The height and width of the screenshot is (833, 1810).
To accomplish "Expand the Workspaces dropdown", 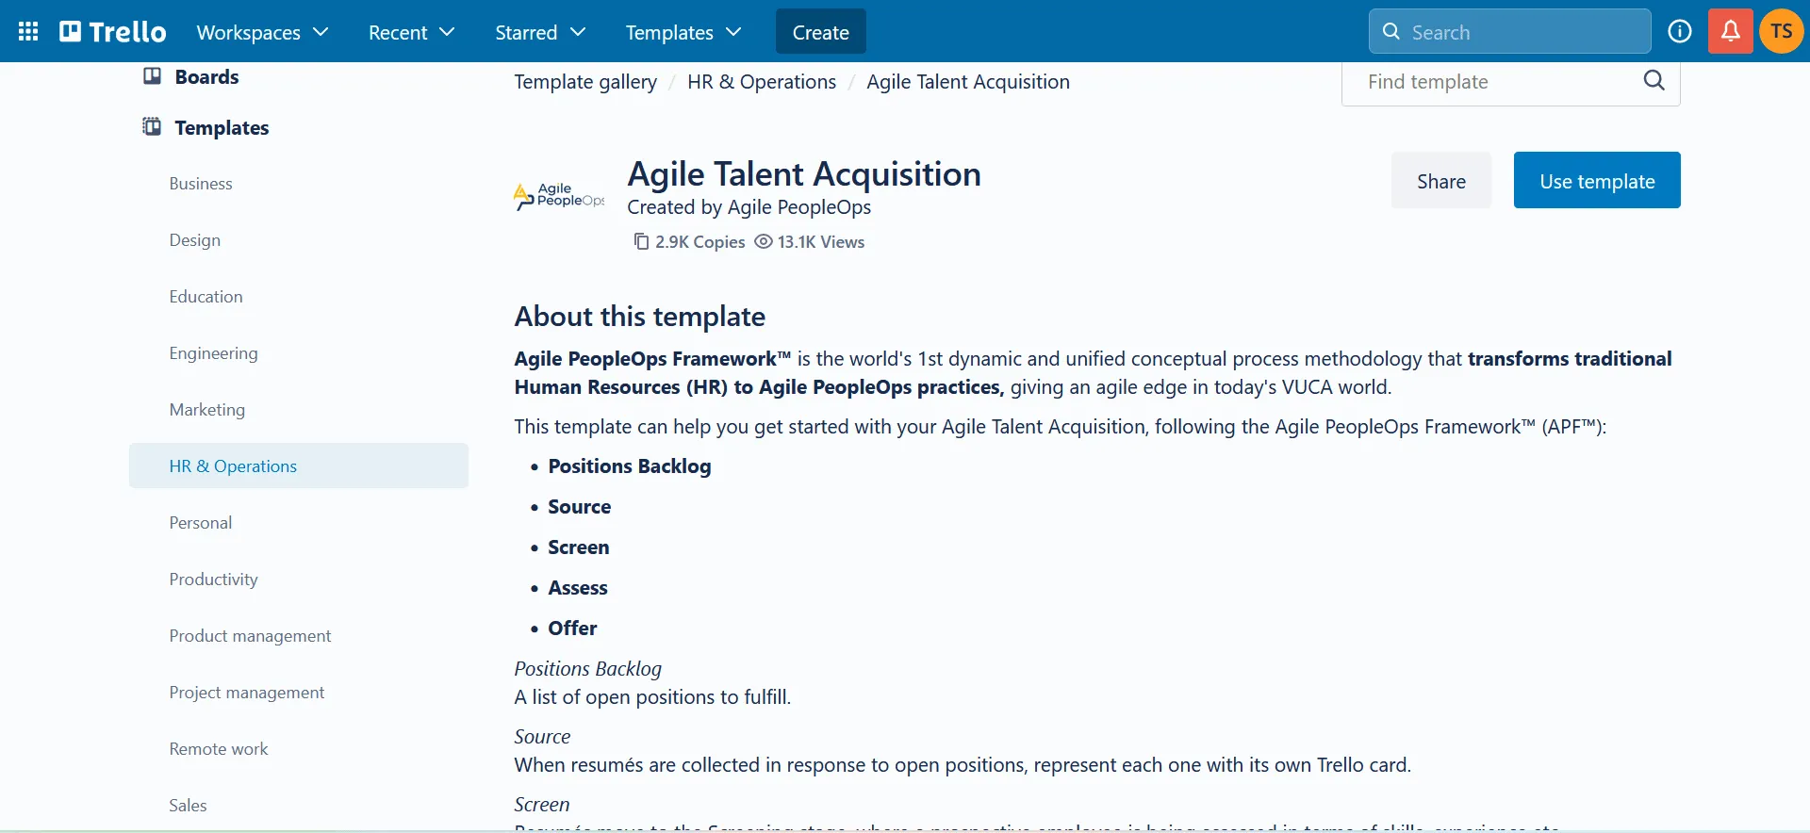I will click(x=262, y=32).
